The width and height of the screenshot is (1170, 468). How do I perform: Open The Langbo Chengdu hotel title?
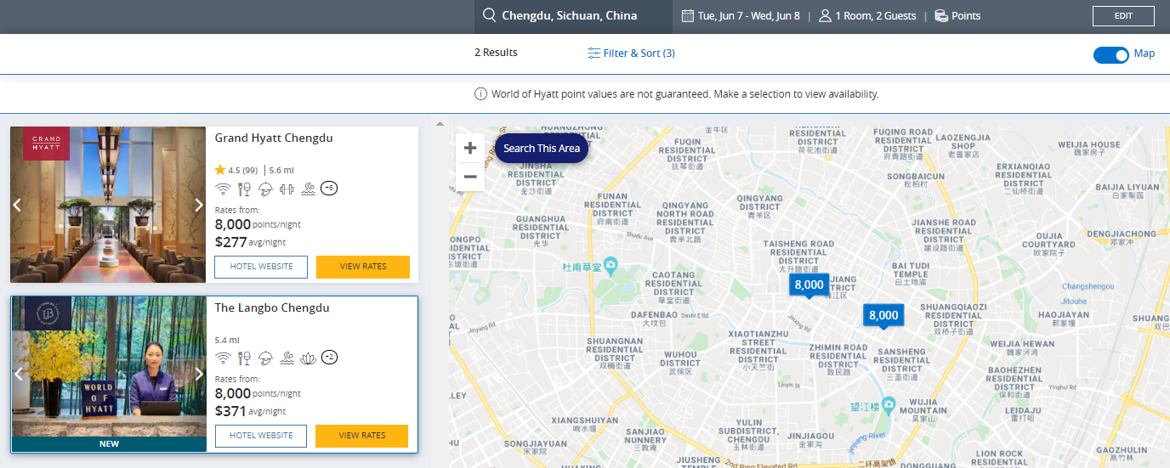[272, 307]
